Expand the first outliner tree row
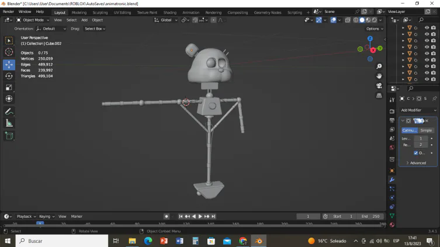This screenshot has width=440, height=247. 403,28
